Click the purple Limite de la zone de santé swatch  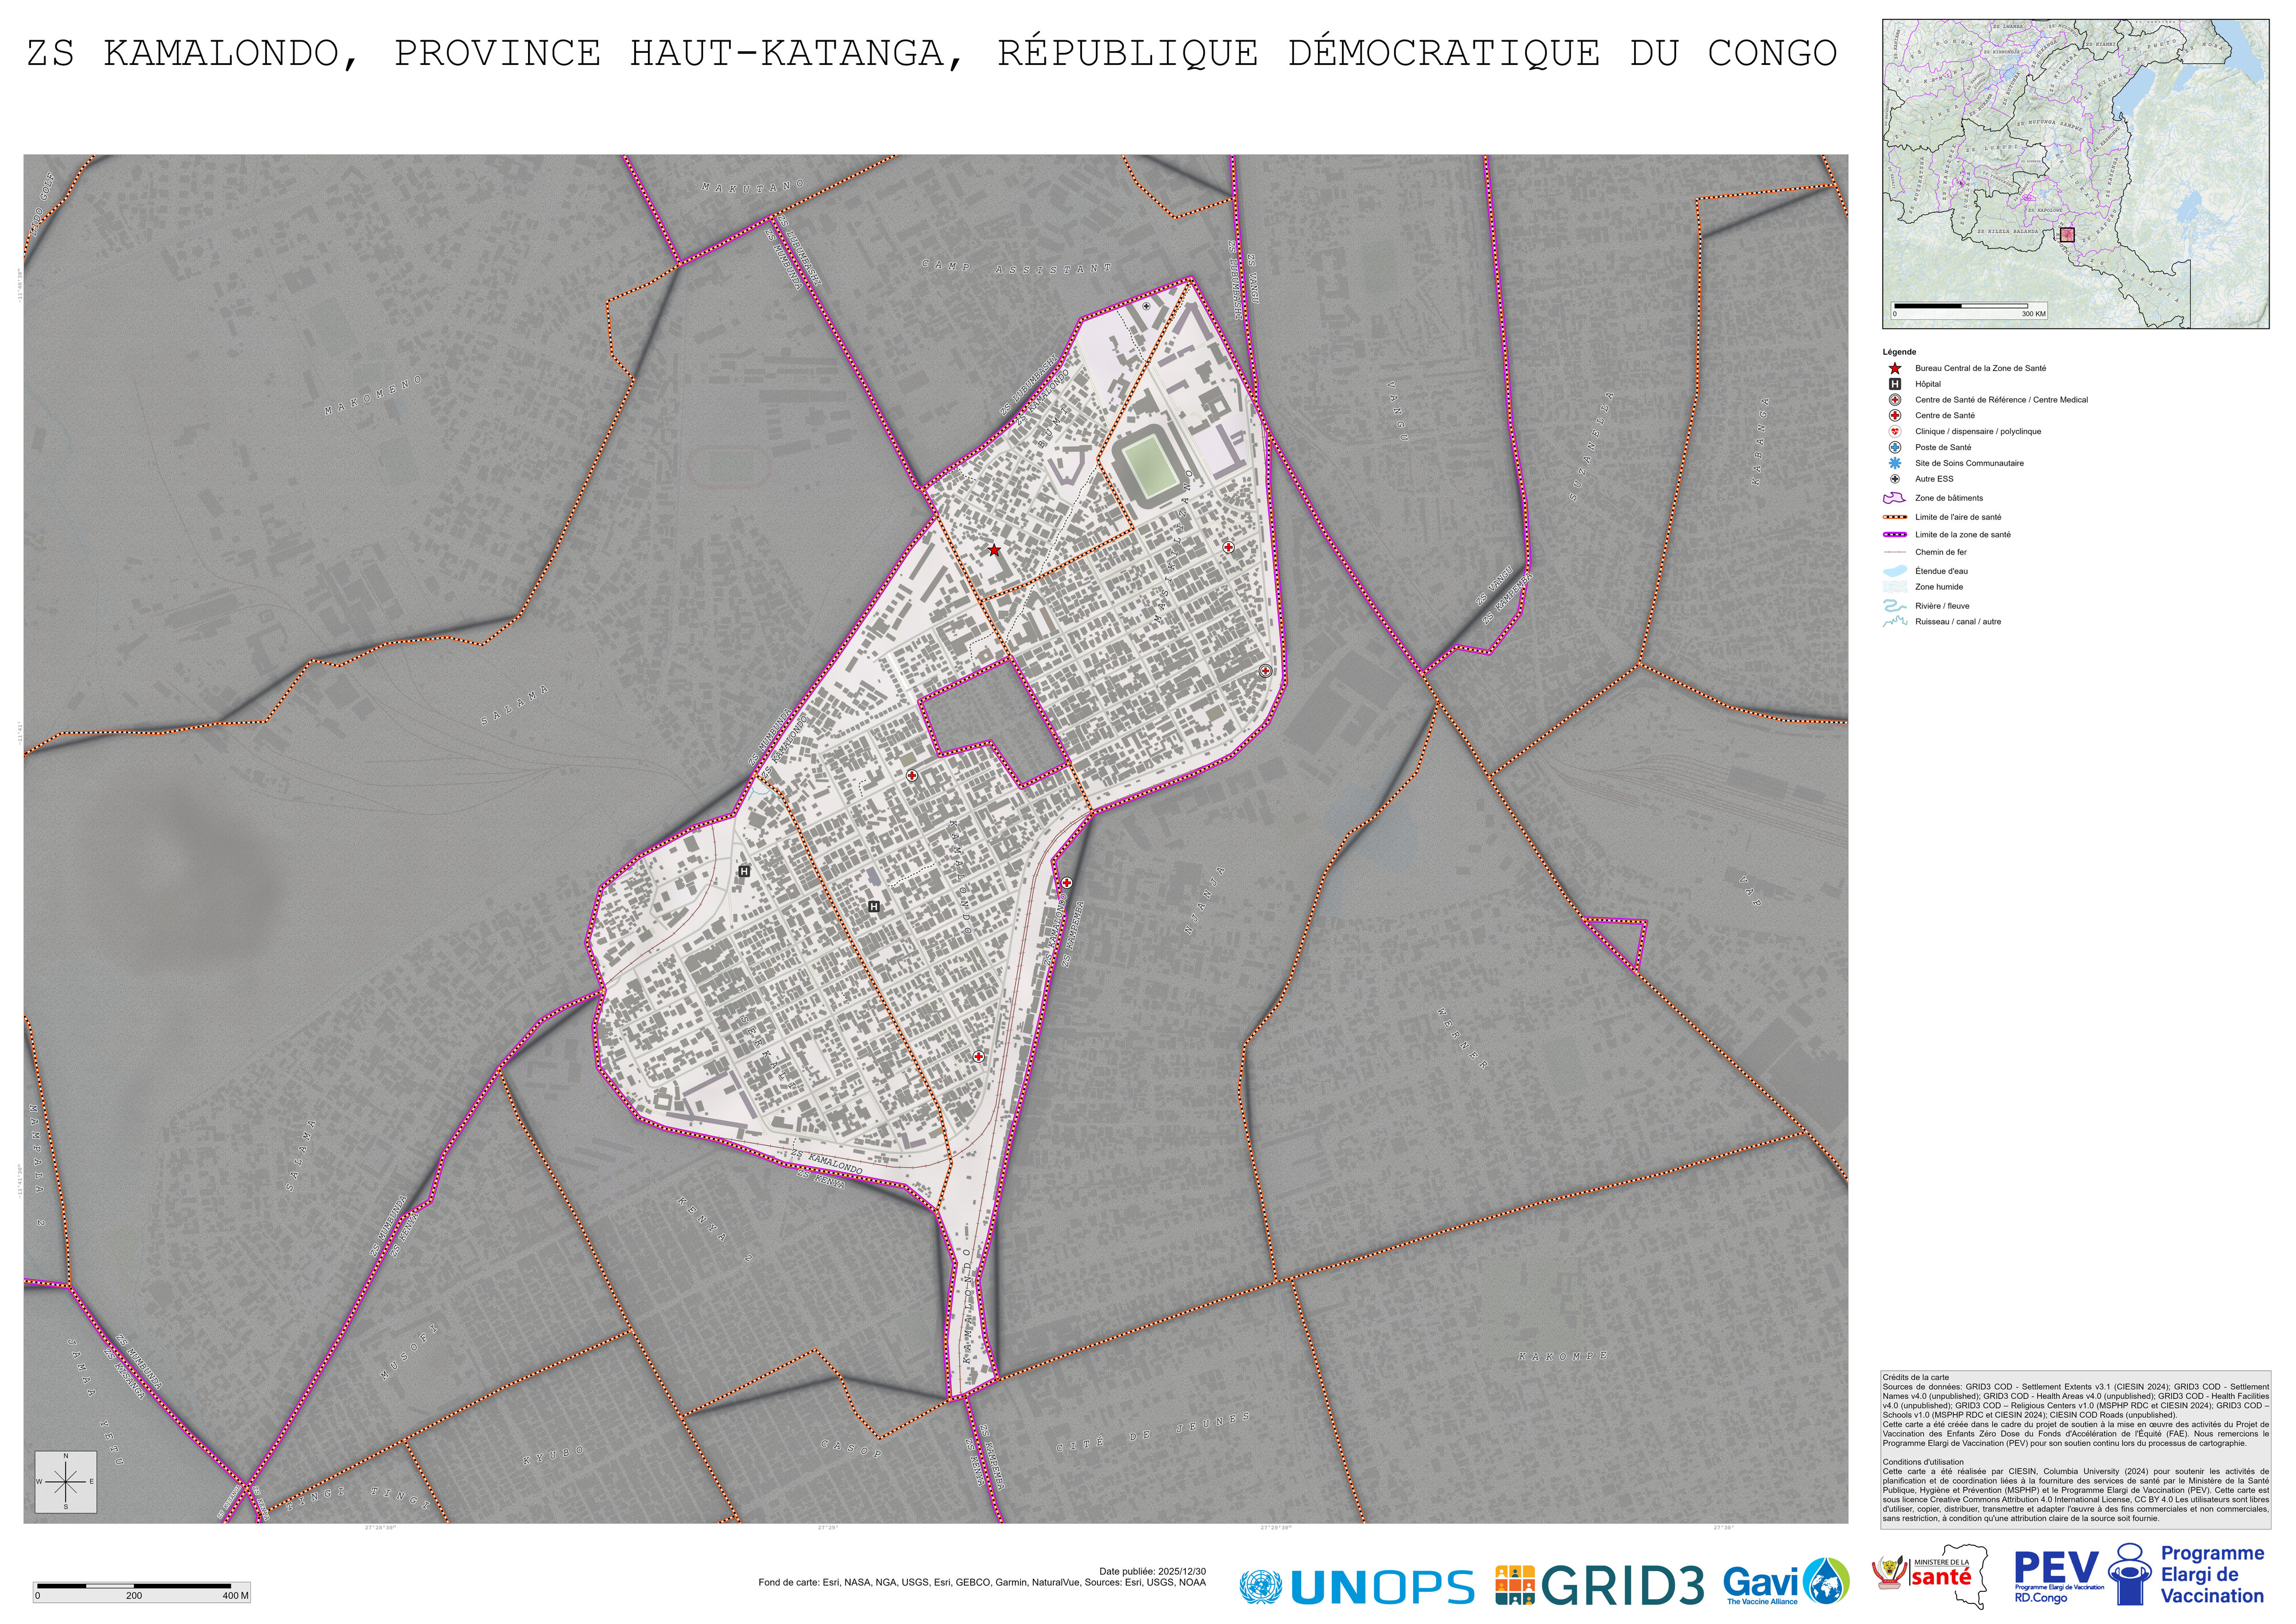(x=1894, y=535)
